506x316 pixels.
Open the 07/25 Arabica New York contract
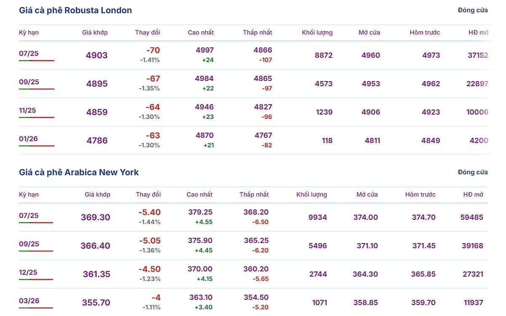29,216
